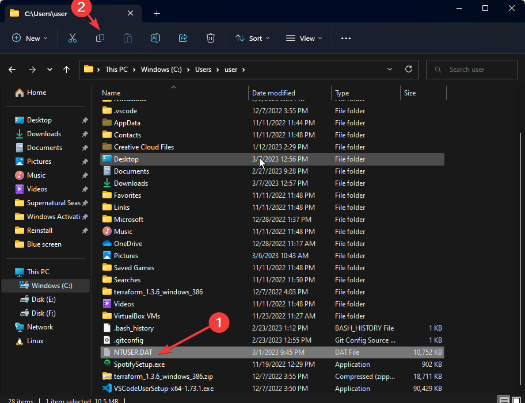Select the NTUSER.DAT file

click(272, 352)
